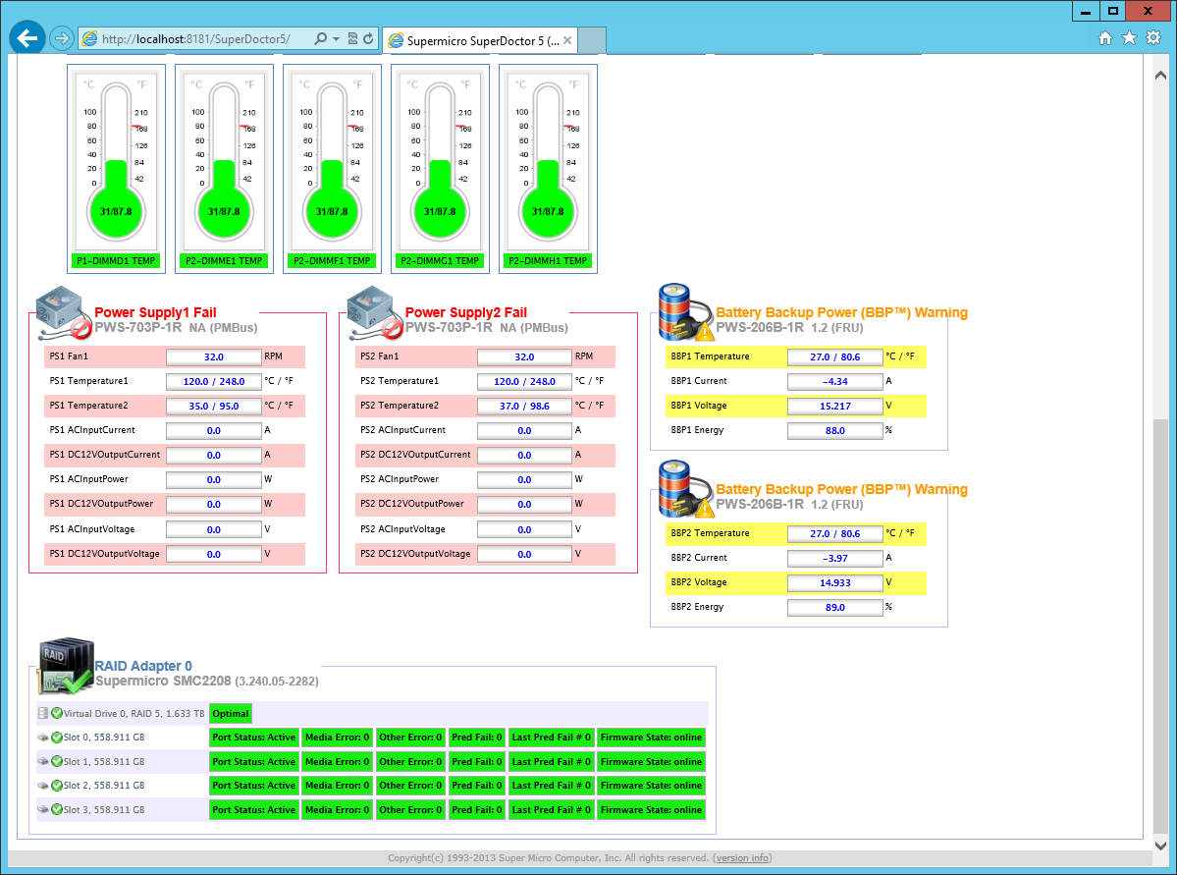Click the Virtual Drive 0 array icon

coord(43,713)
